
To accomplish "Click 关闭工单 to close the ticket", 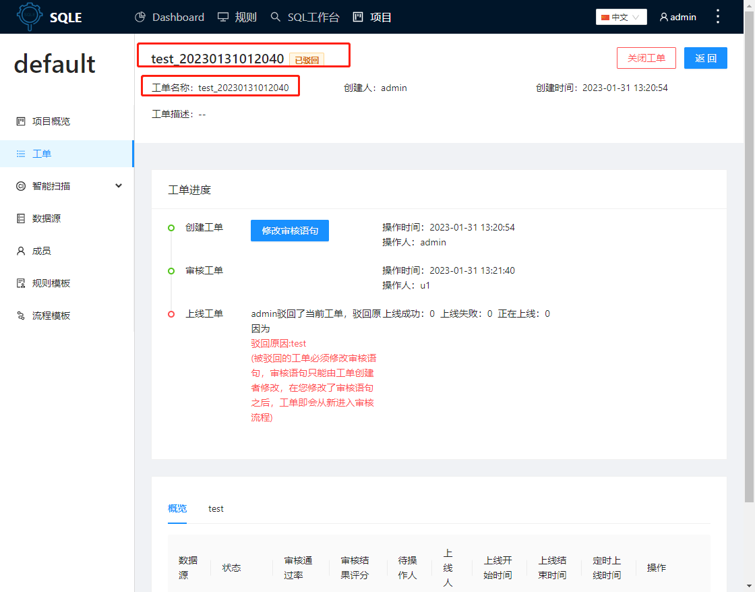I will click(646, 58).
